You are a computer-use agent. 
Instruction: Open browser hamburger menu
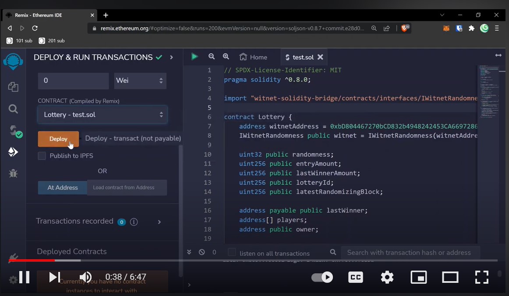coord(497,28)
